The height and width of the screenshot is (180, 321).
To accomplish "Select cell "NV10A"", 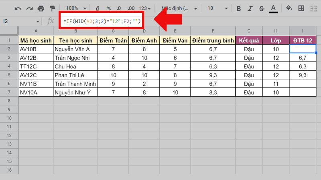I will tap(36, 92).
